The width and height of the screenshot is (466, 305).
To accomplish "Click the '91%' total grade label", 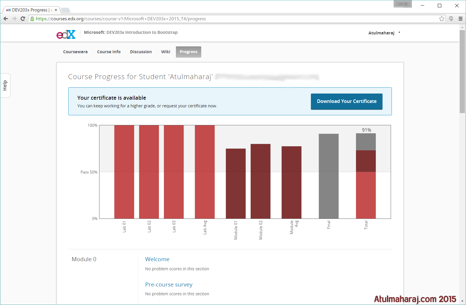I will (x=367, y=130).
